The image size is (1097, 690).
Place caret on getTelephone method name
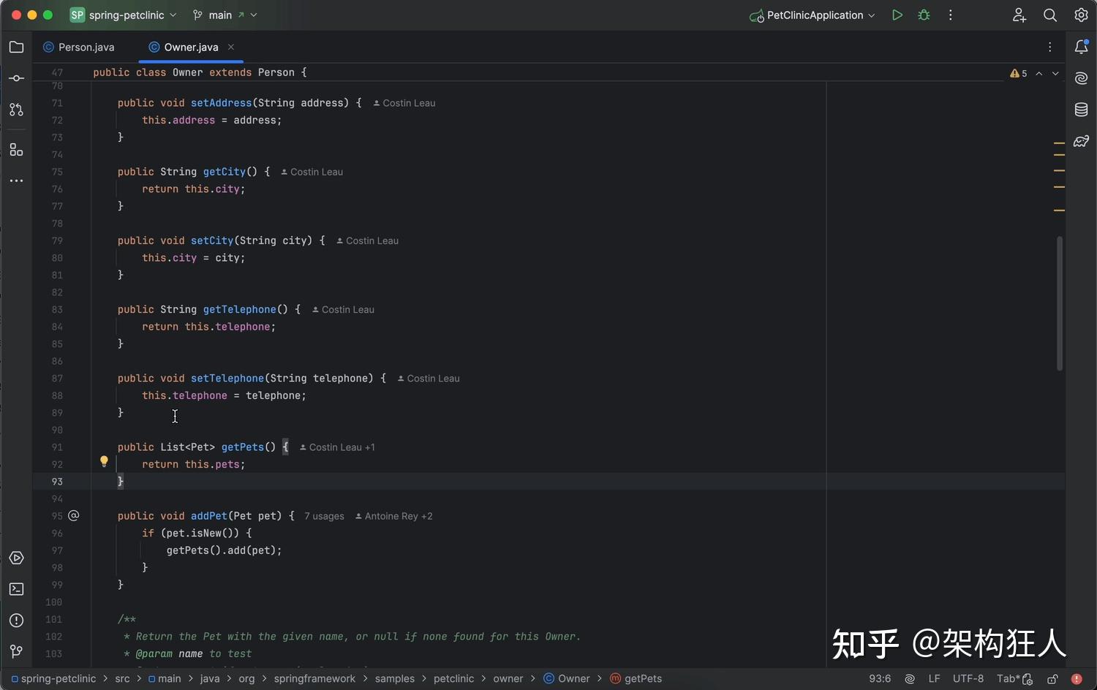(240, 310)
